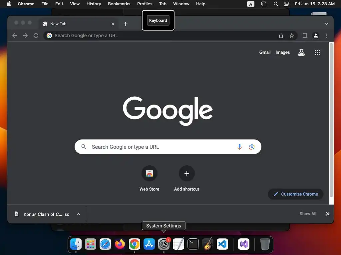
Task: Expand the download item options chevron
Action: tap(78, 214)
